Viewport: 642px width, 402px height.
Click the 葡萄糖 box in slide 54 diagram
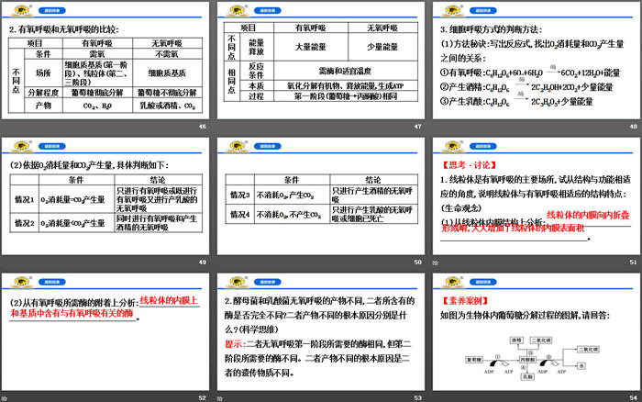tap(474, 360)
